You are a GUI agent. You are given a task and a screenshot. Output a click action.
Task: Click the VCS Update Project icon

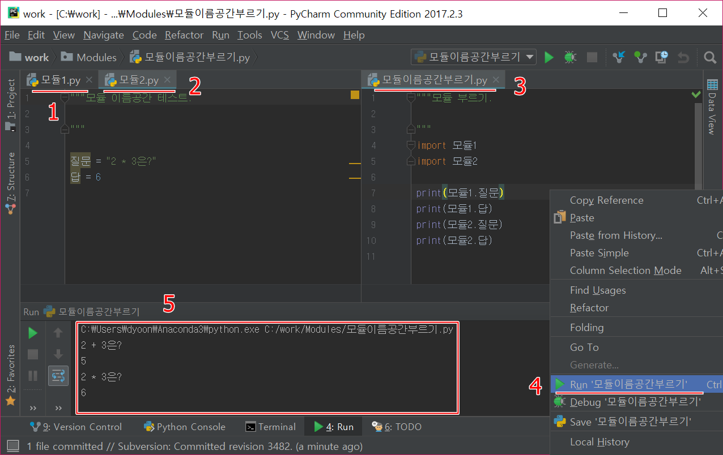click(x=619, y=57)
